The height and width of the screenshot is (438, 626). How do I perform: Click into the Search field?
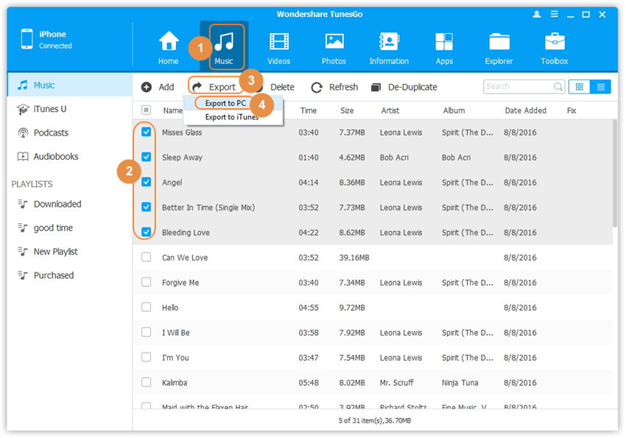518,87
